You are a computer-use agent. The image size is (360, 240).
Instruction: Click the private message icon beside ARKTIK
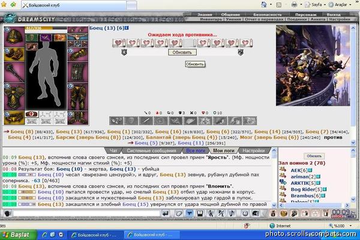point(283,182)
